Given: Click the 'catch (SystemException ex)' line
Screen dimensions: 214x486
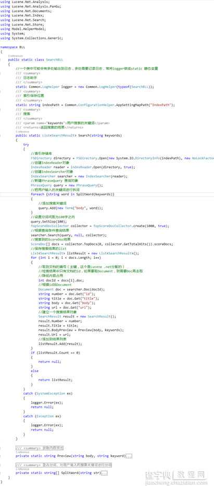Looking at the screenshot, I should pos(48,393).
